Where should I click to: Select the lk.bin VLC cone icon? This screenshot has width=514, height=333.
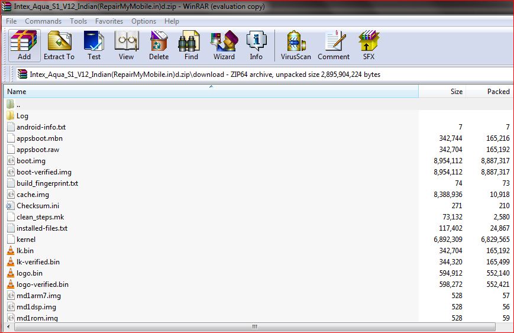pos(11,250)
